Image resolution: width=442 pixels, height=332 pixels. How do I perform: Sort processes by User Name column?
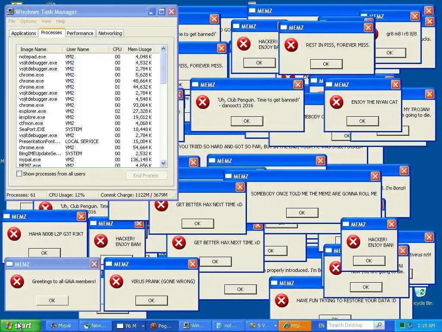[85, 49]
